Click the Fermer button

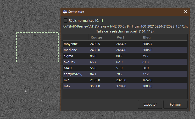(175, 104)
